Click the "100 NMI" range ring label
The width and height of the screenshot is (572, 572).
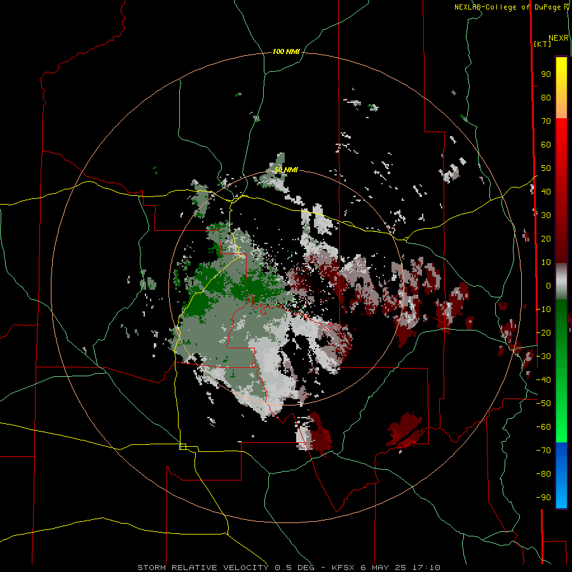pos(286,51)
